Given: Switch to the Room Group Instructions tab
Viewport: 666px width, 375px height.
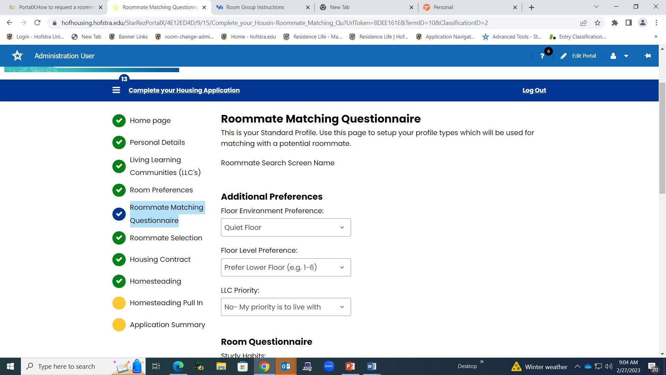Looking at the screenshot, I should point(255,7).
